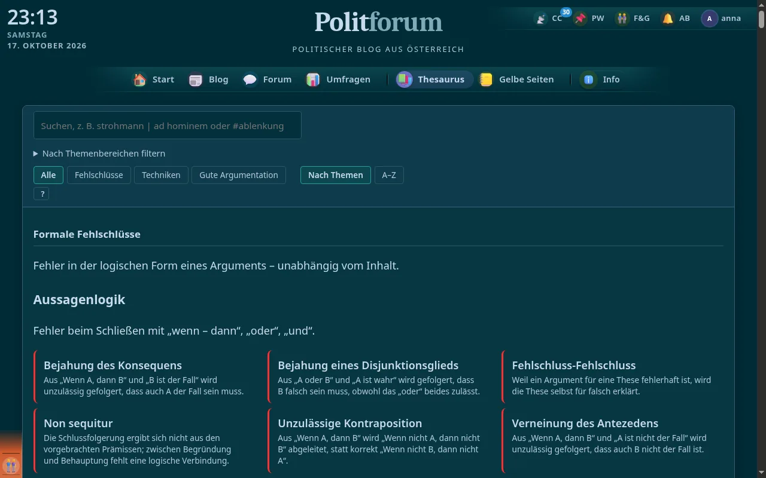Screen dimensions: 766x478
Task: Open Gelbe Seiten via its yellow icon
Action: point(486,79)
